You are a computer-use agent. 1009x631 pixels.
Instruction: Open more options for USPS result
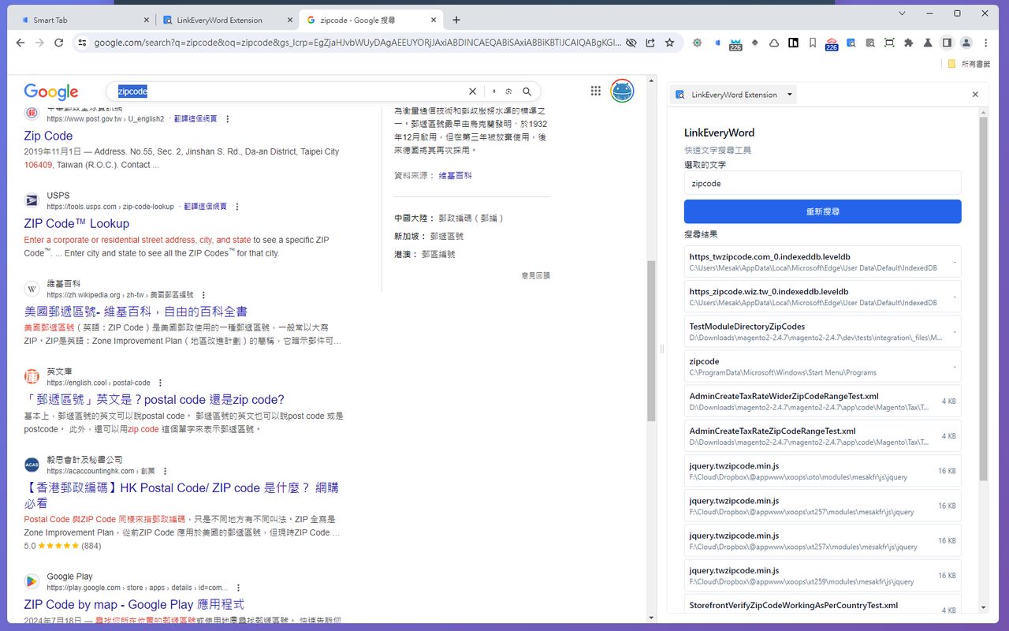pyautogui.click(x=236, y=207)
